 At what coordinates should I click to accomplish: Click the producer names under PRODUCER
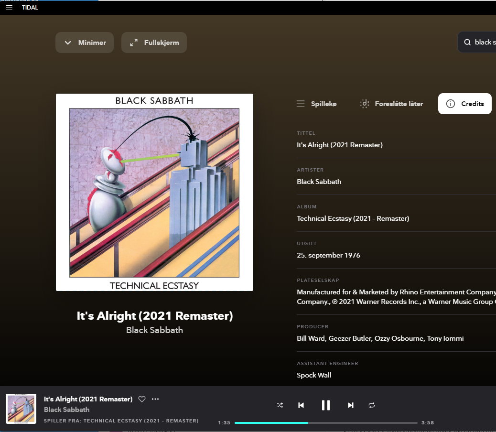pos(380,338)
